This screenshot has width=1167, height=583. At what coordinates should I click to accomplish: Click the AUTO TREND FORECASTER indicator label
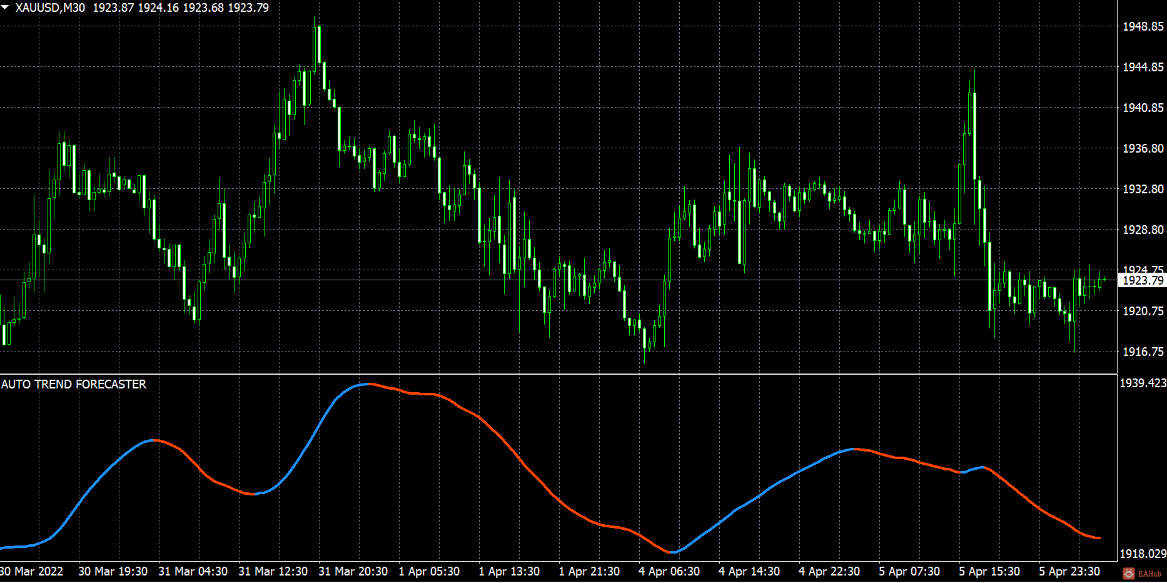coord(74,384)
